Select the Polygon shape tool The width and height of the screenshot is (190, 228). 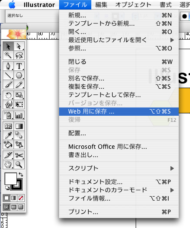[x=19, y=75]
